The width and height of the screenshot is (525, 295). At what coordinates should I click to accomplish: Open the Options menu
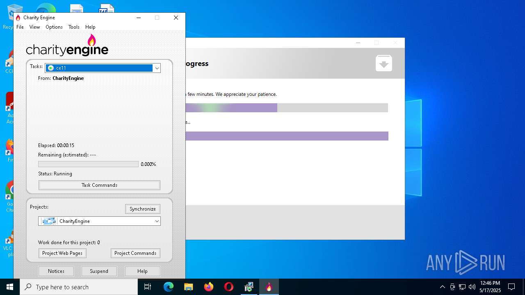click(x=54, y=27)
